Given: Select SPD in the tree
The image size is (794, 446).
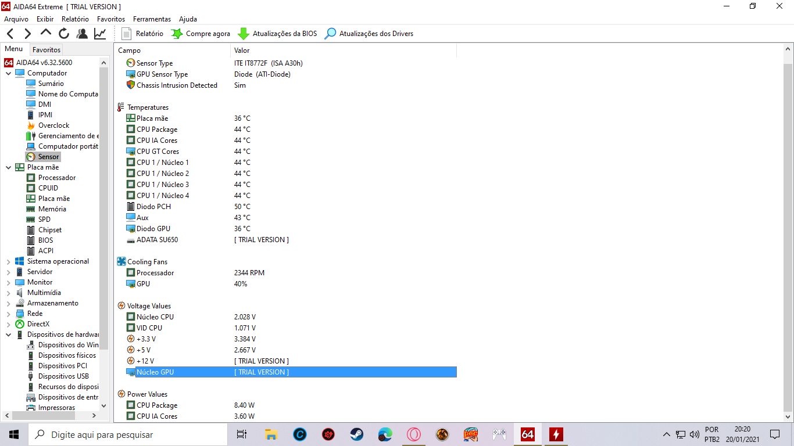Looking at the screenshot, I should click(x=44, y=220).
